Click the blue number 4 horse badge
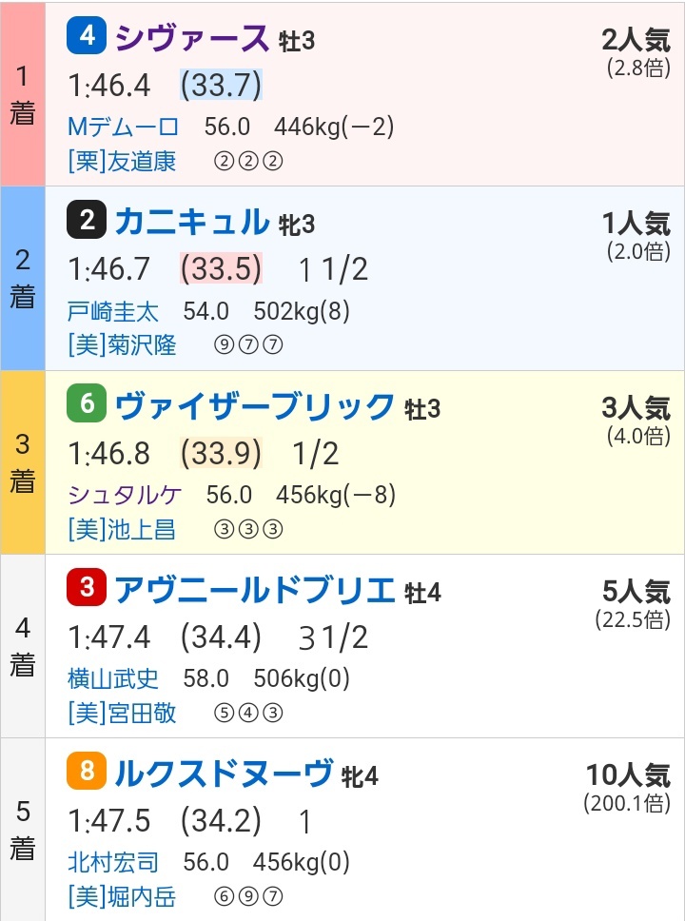 (87, 36)
